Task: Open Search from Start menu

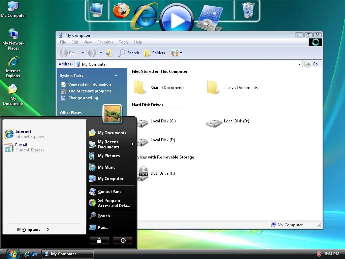Action: pos(99,216)
